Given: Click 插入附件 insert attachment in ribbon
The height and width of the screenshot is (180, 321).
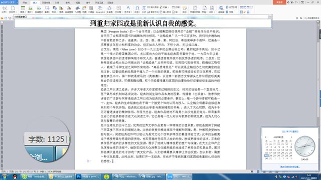Looking at the screenshot, I should point(166,12).
